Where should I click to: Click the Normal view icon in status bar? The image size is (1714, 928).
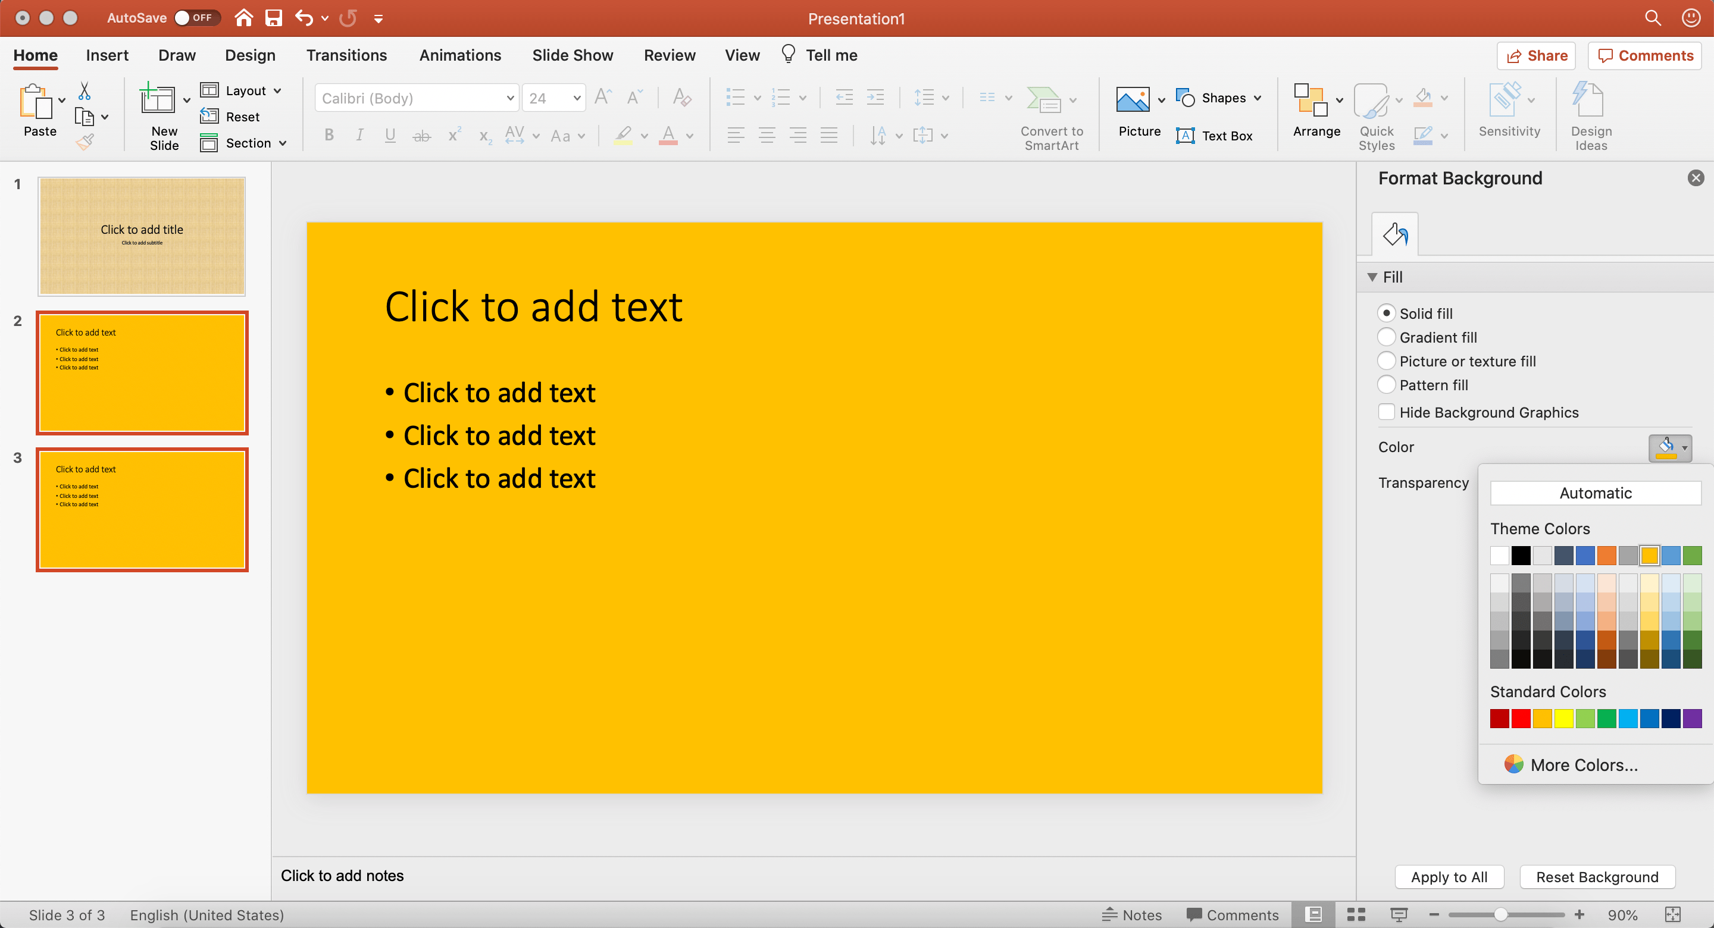coord(1313,915)
